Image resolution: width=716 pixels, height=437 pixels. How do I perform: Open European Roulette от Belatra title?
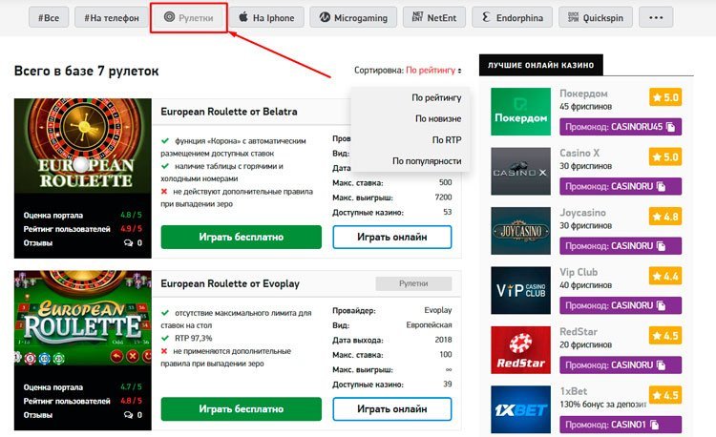pos(229,112)
